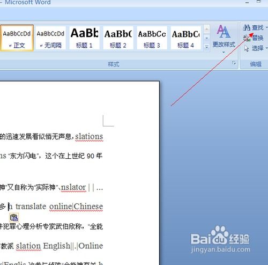The width and height of the screenshot is (268, 265).
Task: Minimize the Microsoft Word window
Action: (247, 3)
